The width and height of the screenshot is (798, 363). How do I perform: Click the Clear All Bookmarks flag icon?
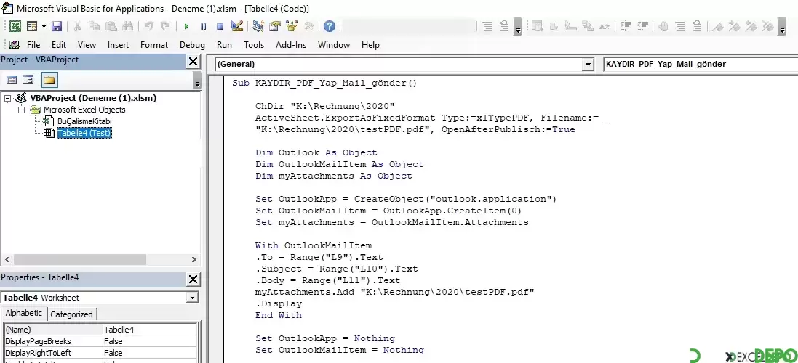click(x=768, y=26)
